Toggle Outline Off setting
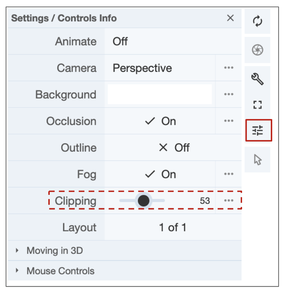Viewport: 287px width, 294px height. tap(174, 148)
